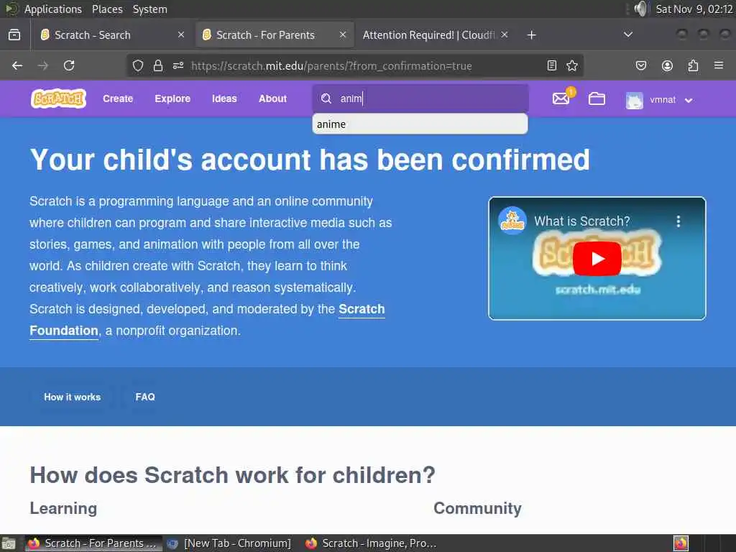Open the Scratch messages envelope icon
736x552 pixels.
561,98
